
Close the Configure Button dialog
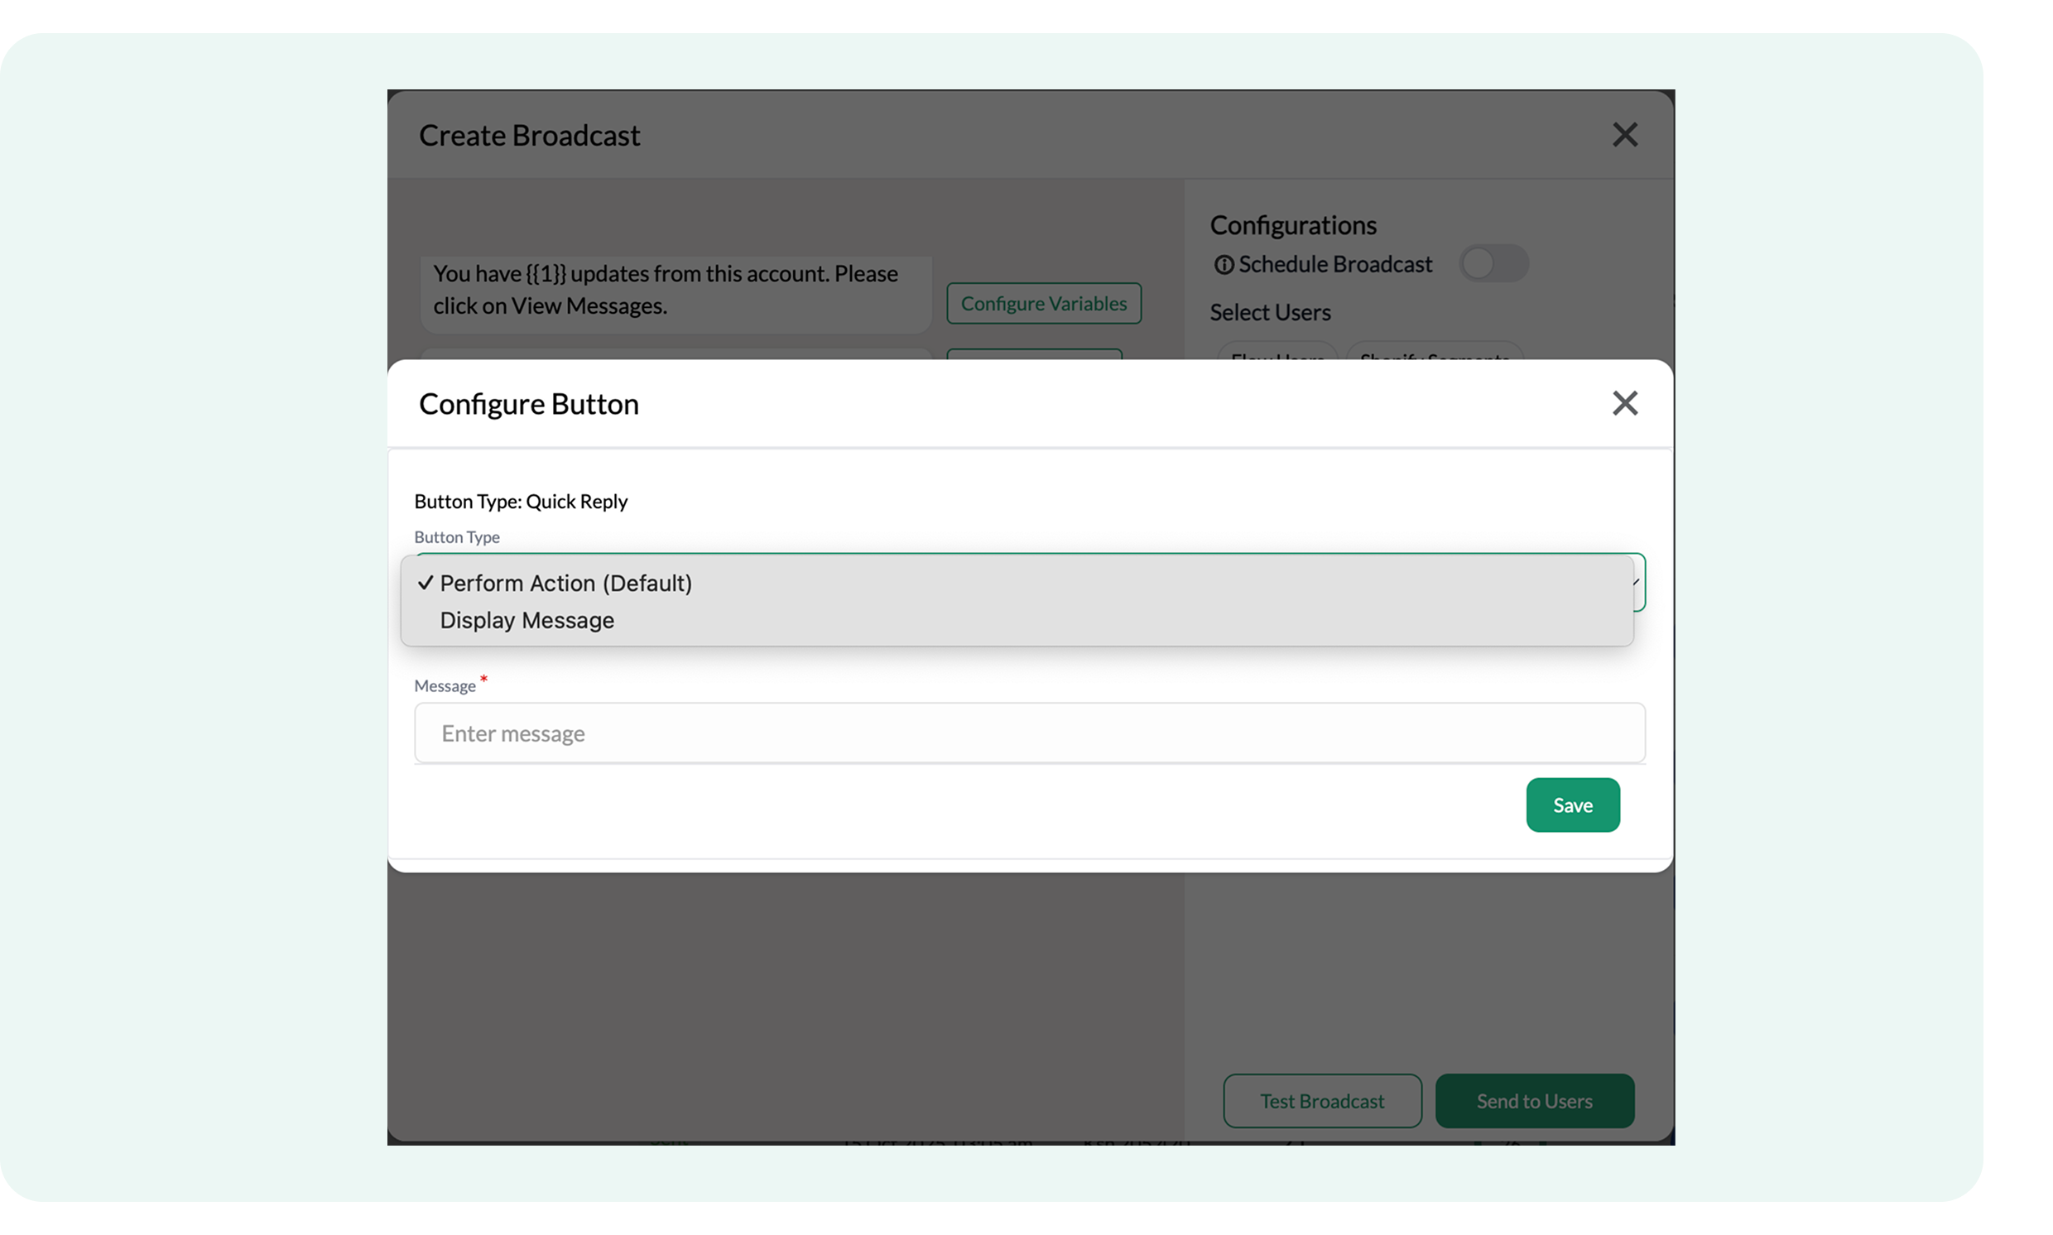tap(1623, 404)
